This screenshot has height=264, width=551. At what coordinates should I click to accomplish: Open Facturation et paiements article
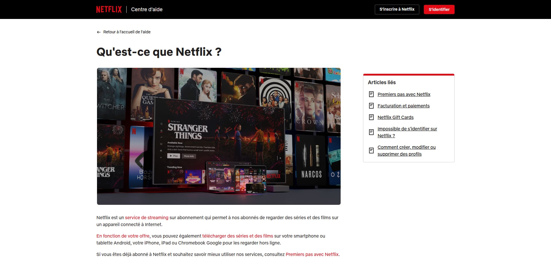coord(403,106)
